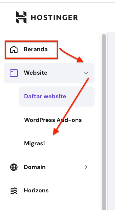Screen dimensions: 115x210
Task: Click the Horizons waves icon
Action: click(14, 191)
